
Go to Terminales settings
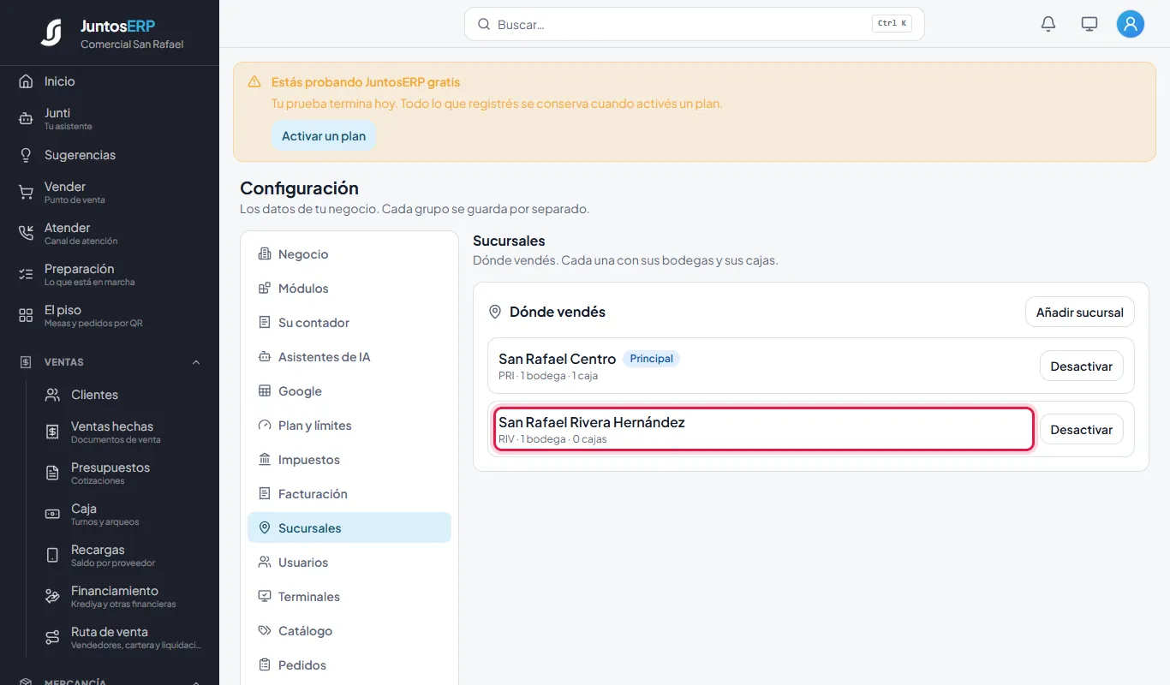[x=349, y=597]
